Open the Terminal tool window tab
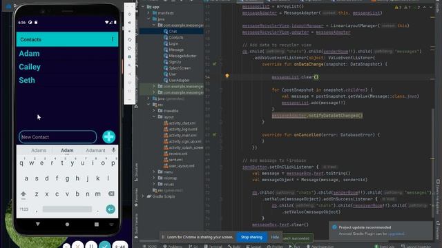This screenshot has width=442, height=248. point(213,247)
